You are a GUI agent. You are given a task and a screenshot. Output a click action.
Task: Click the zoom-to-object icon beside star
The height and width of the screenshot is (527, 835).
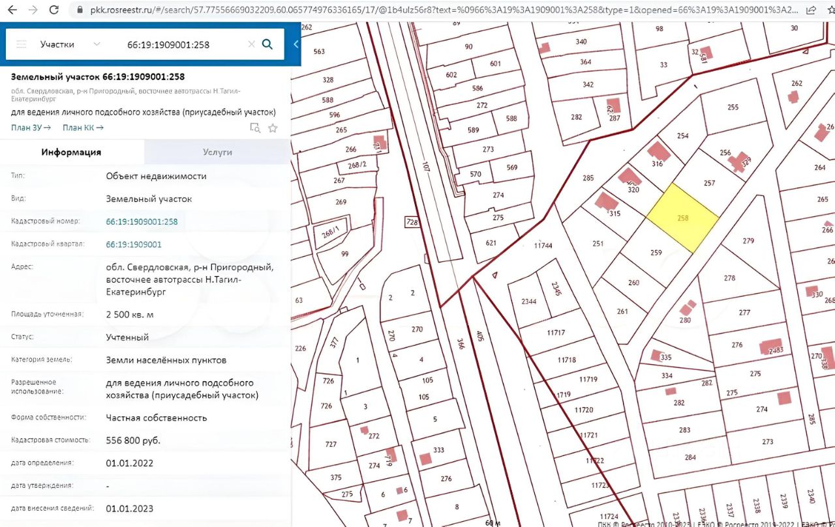click(x=255, y=128)
